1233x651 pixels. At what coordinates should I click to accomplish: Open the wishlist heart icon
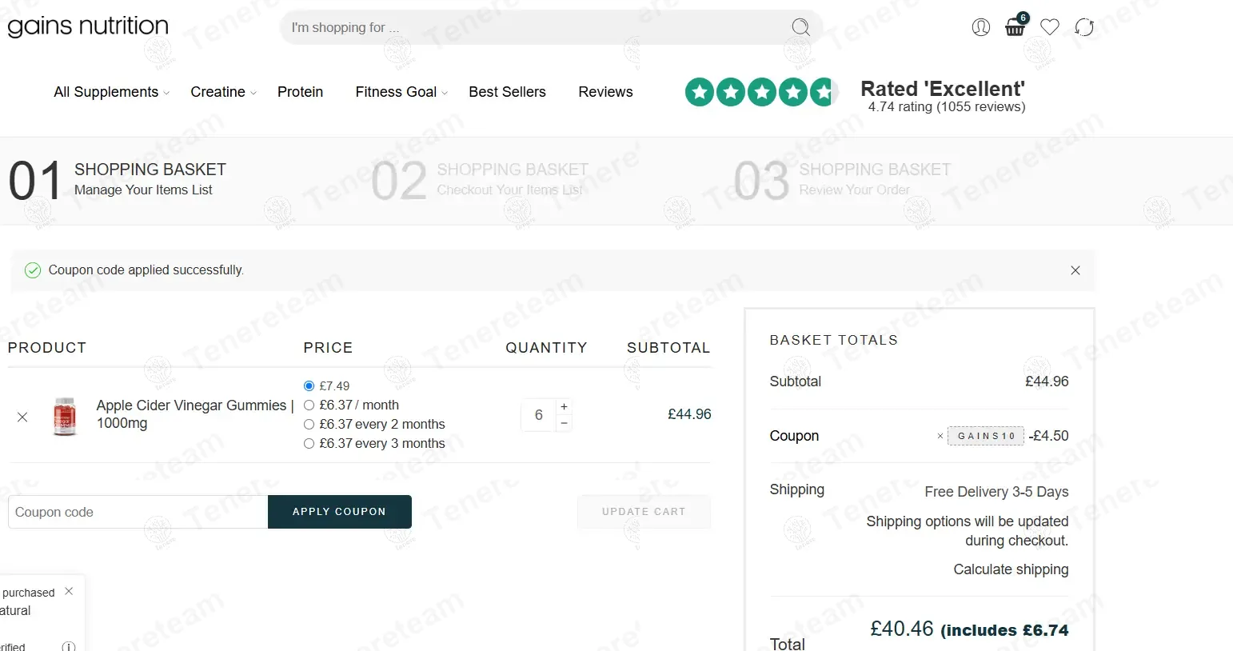[1050, 27]
